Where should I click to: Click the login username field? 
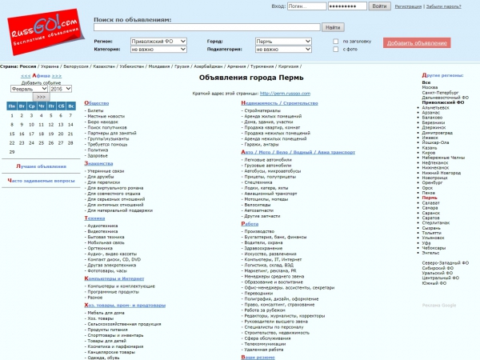pyautogui.click(x=306, y=6)
